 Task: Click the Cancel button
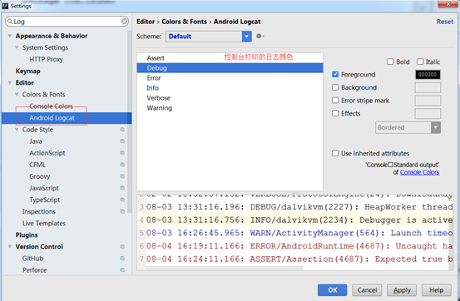point(367,290)
